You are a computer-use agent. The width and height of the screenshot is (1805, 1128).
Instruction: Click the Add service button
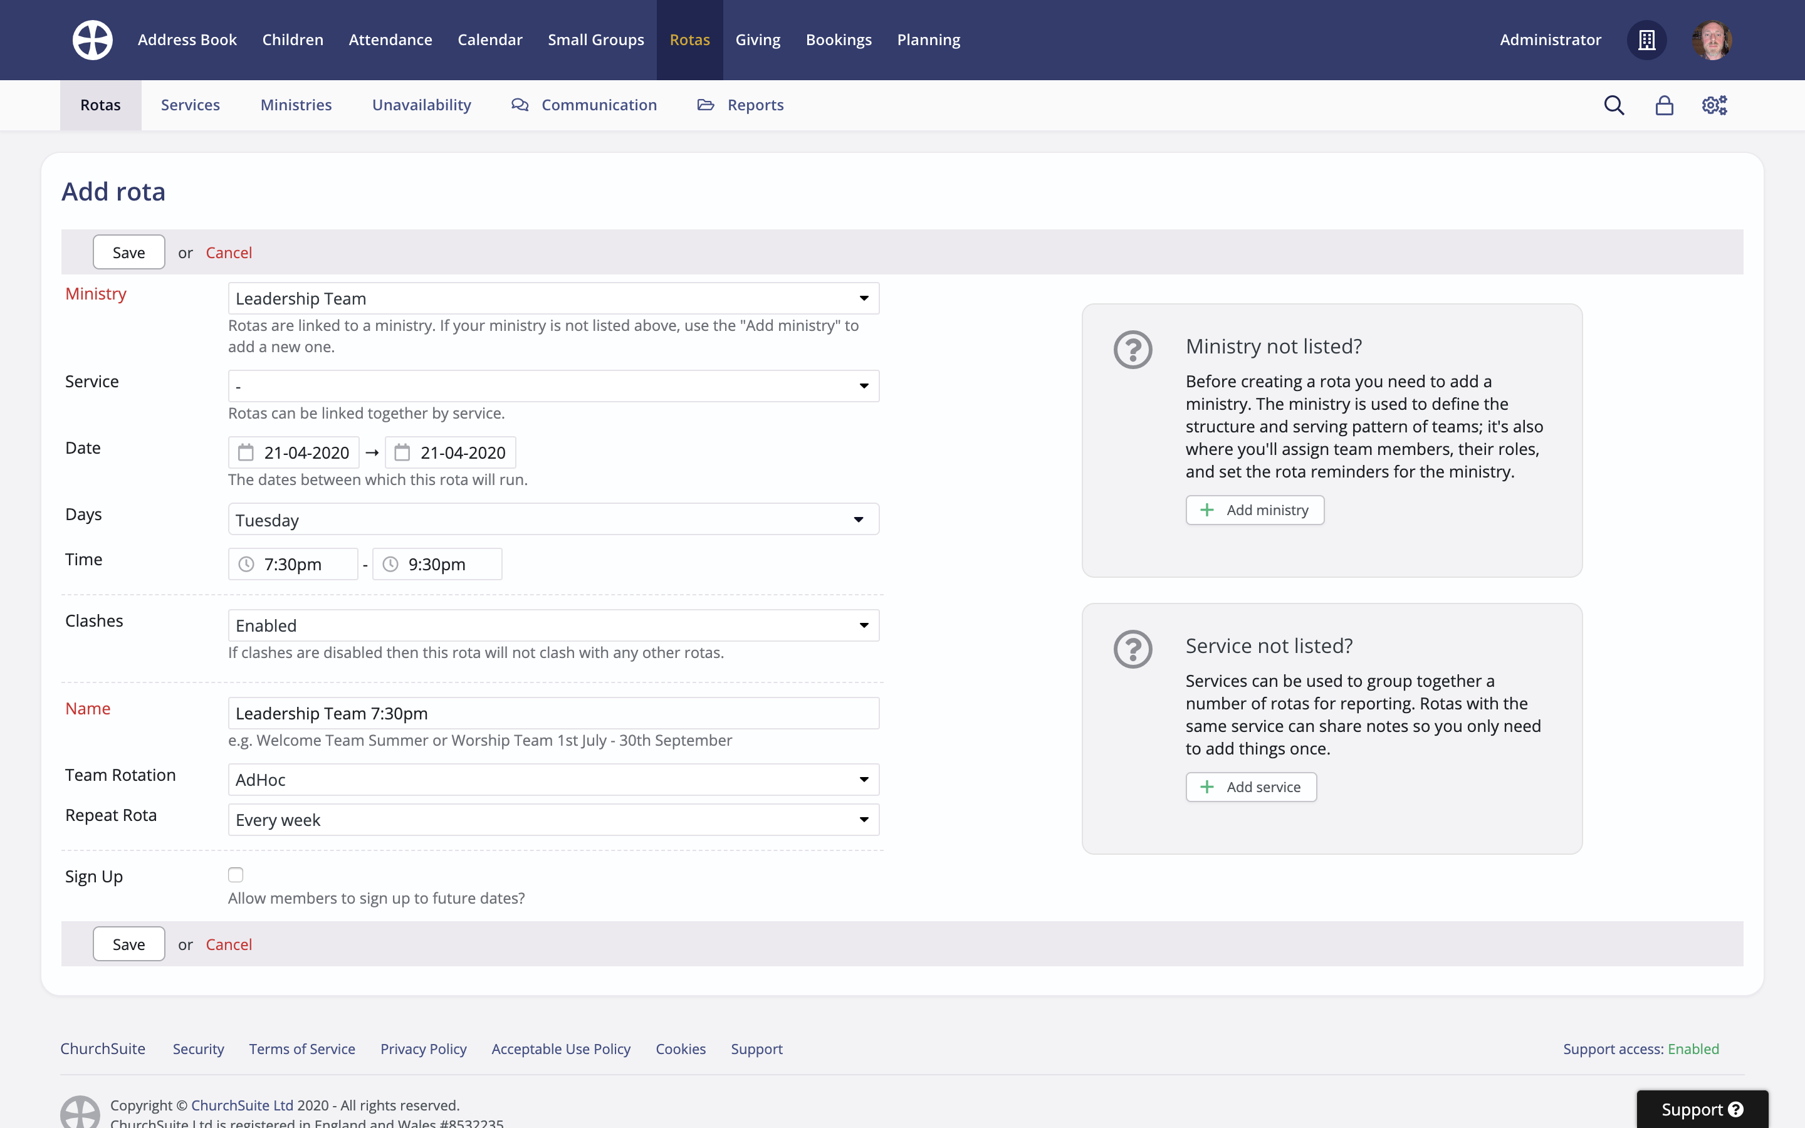coord(1251,787)
